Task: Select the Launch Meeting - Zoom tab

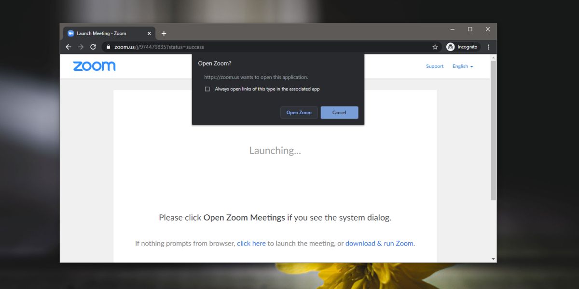Action: (109, 33)
